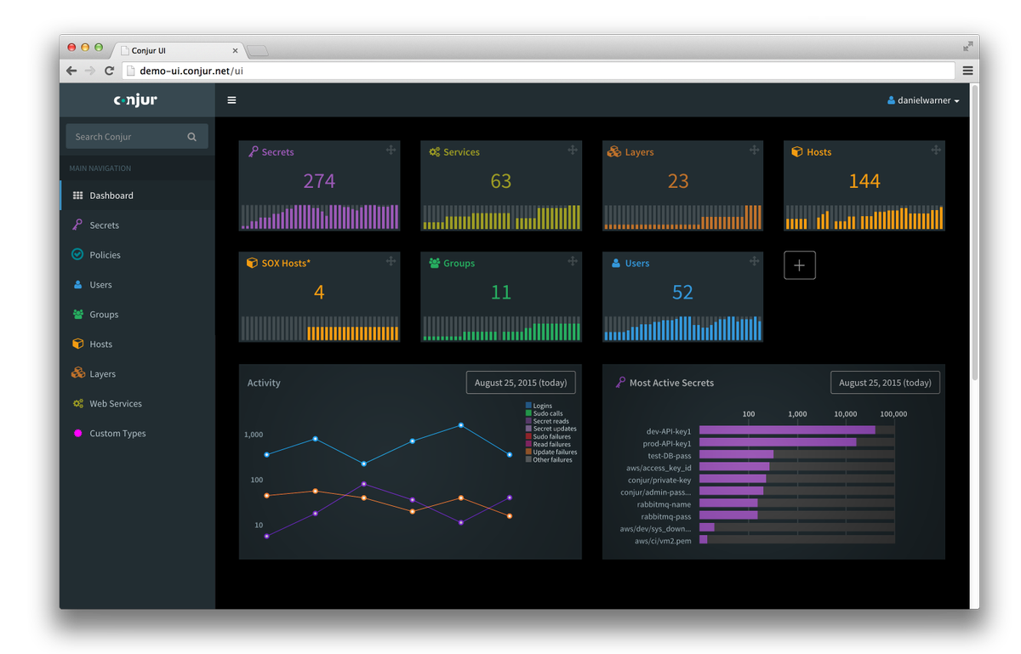This screenshot has width=1021, height=654.
Task: Open the SOX Hosts* card title
Action: click(286, 264)
